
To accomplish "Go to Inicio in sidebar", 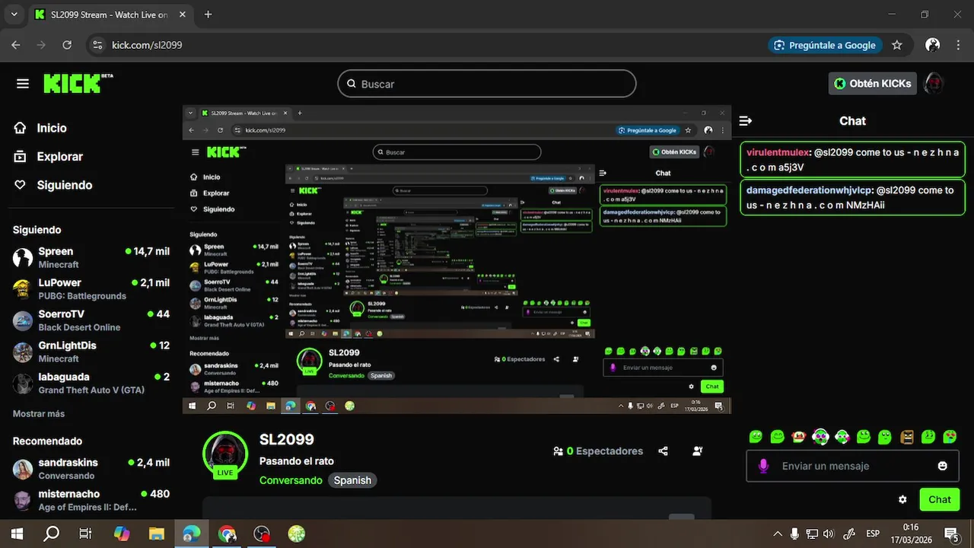I will pos(51,128).
